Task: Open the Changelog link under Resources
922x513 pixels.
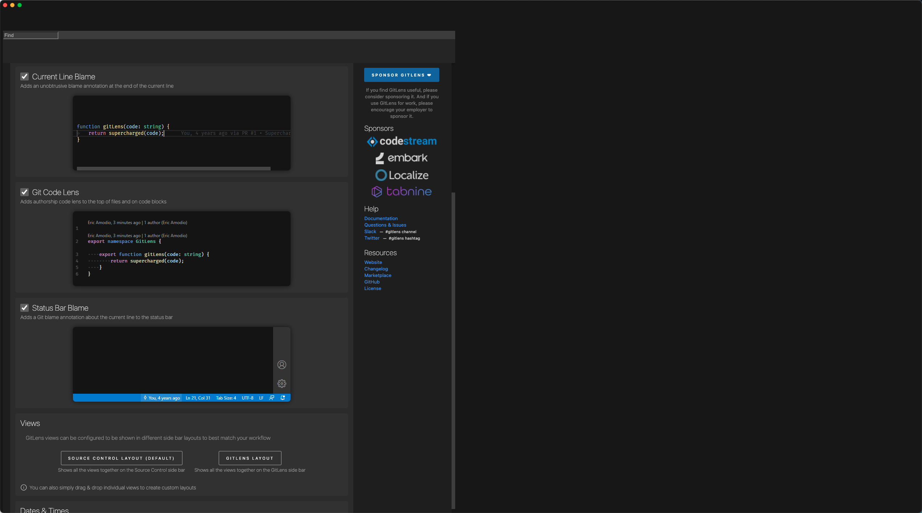Action: [x=376, y=269]
